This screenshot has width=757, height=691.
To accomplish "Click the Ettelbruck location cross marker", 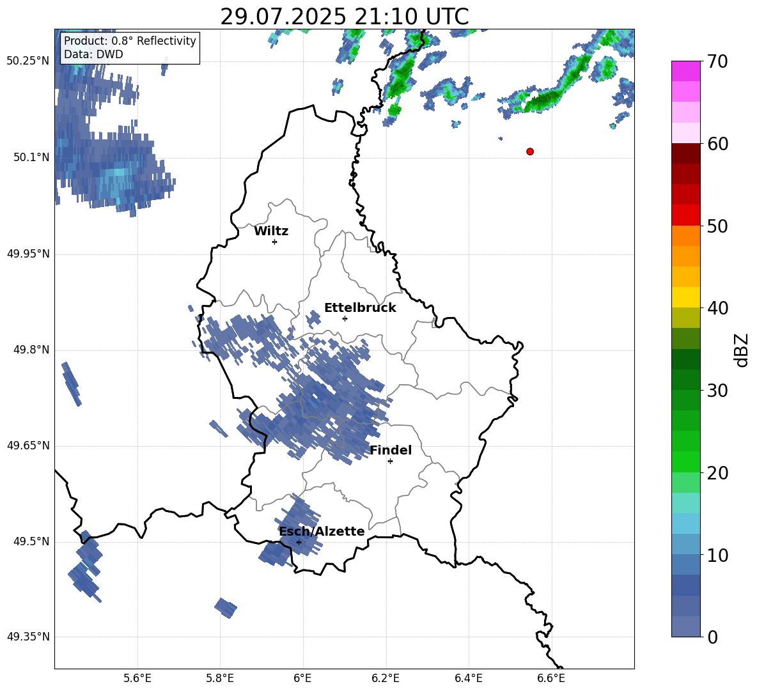I will point(345,318).
